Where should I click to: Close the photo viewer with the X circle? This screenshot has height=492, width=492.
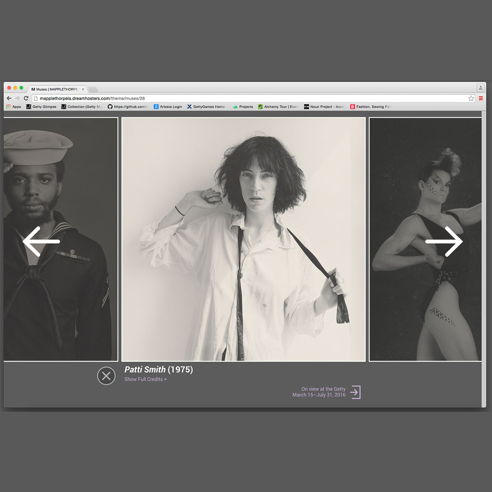pyautogui.click(x=106, y=376)
